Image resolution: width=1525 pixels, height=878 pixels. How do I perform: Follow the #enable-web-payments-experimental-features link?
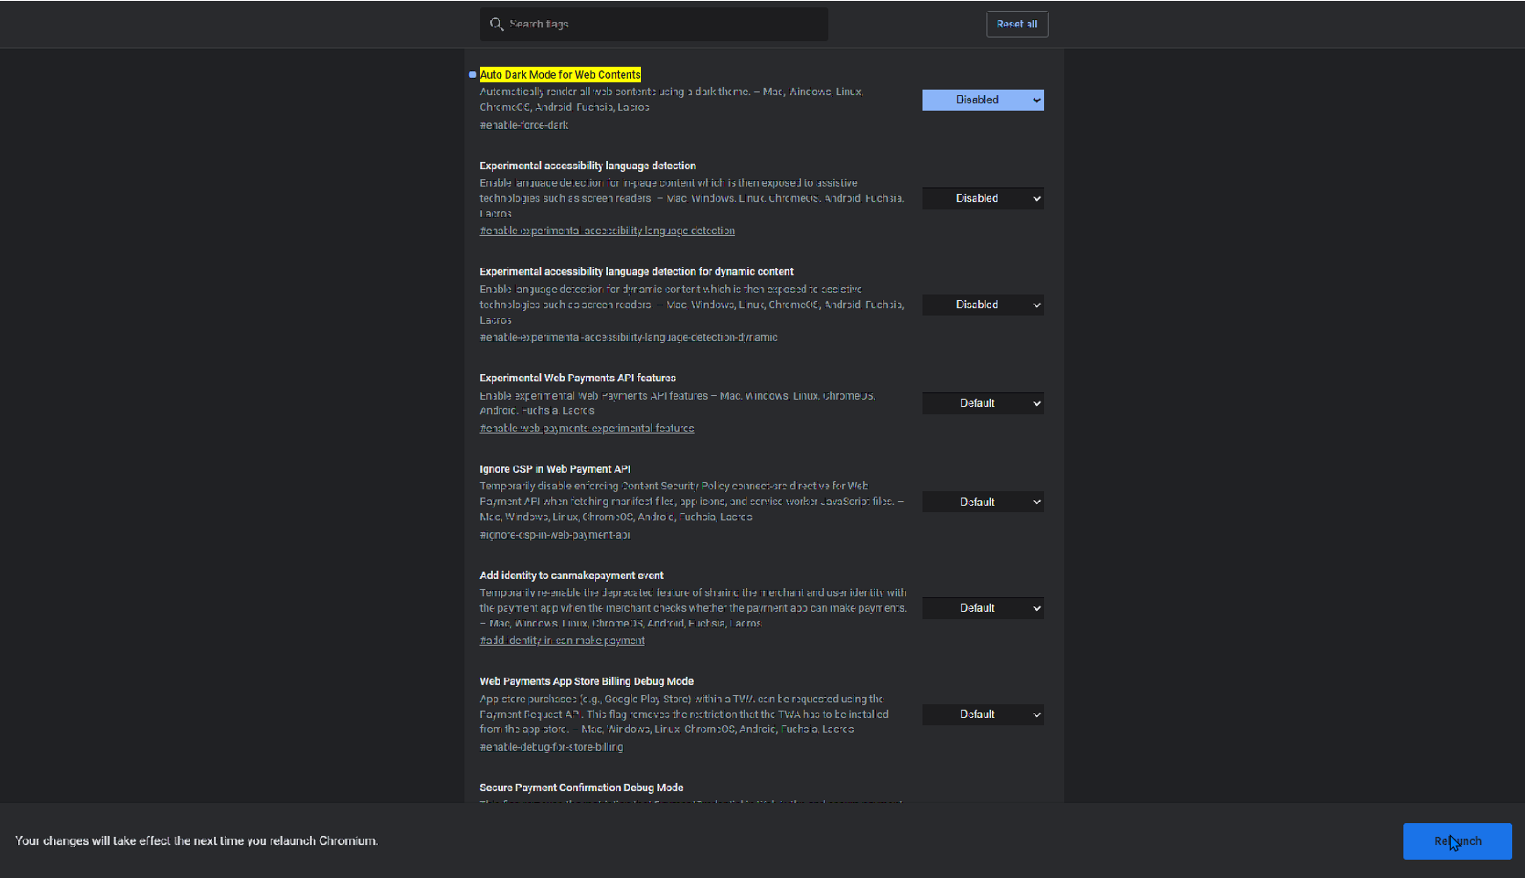pos(587,429)
